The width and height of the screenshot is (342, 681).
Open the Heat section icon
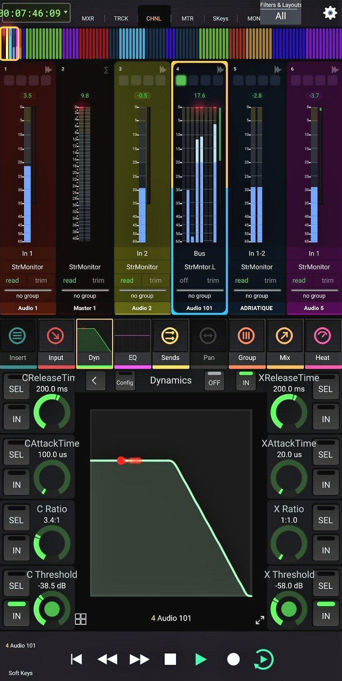point(322,336)
